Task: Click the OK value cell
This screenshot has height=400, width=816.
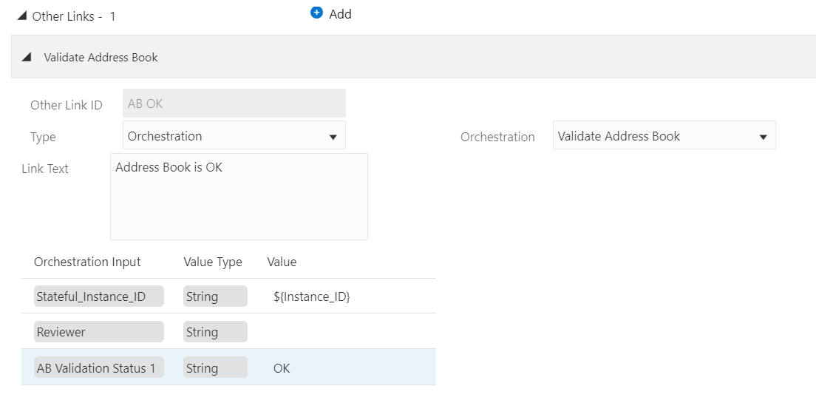Action: (x=282, y=367)
